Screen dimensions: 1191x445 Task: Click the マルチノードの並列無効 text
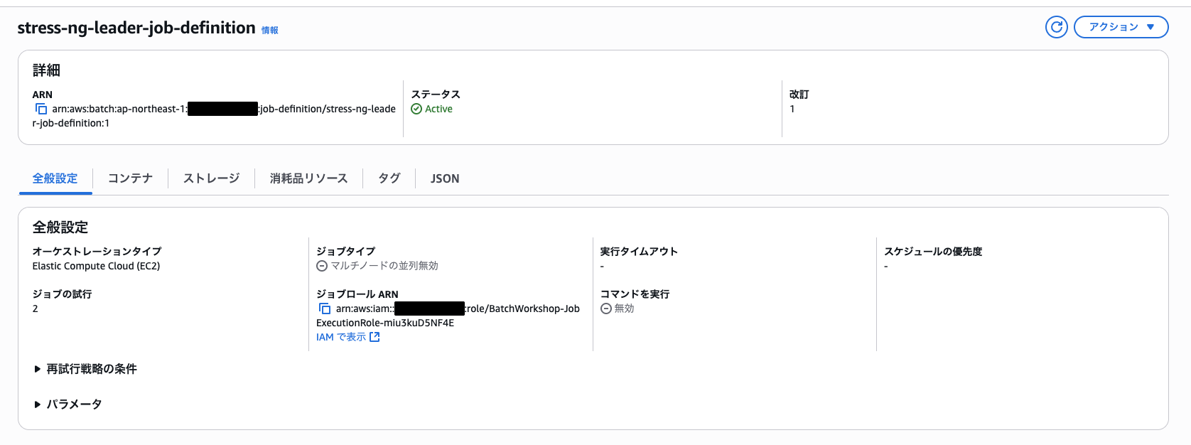coord(384,266)
